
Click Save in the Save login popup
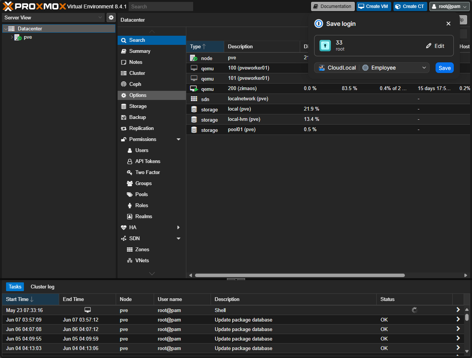[x=445, y=68]
